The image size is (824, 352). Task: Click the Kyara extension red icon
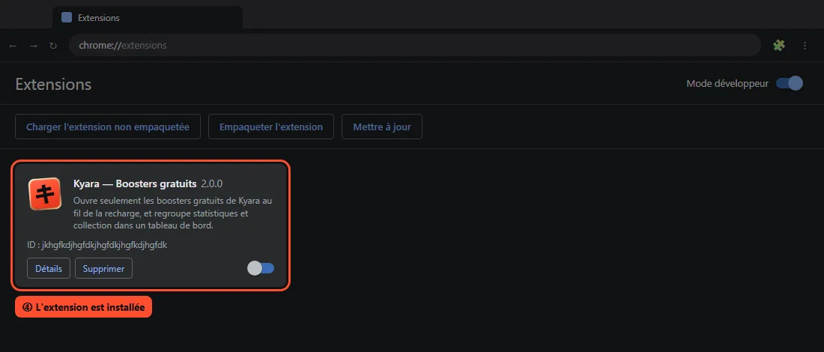[45, 194]
